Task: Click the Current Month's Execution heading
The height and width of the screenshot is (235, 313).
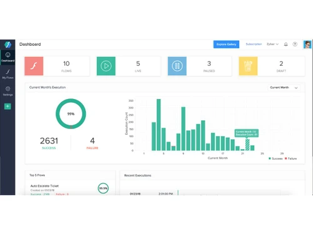Action: tap(48, 87)
